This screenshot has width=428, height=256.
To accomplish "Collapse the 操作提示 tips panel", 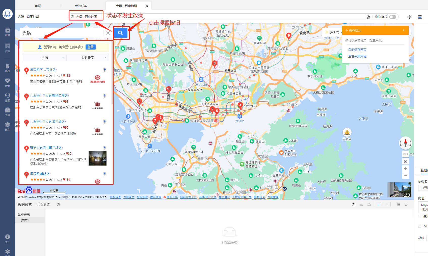I will click(404, 30).
